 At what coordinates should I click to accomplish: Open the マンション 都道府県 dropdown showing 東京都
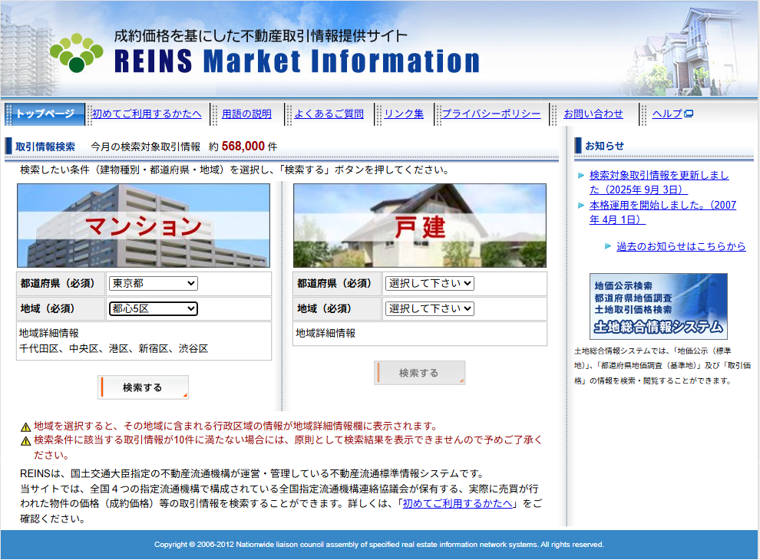click(x=153, y=283)
